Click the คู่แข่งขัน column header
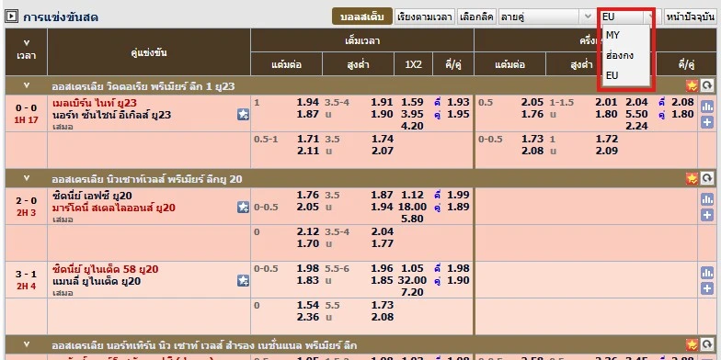721x360 pixels. point(149,52)
